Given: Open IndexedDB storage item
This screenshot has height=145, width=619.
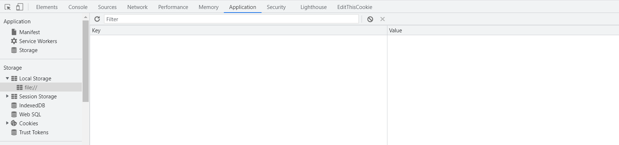Looking at the screenshot, I should 32,106.
